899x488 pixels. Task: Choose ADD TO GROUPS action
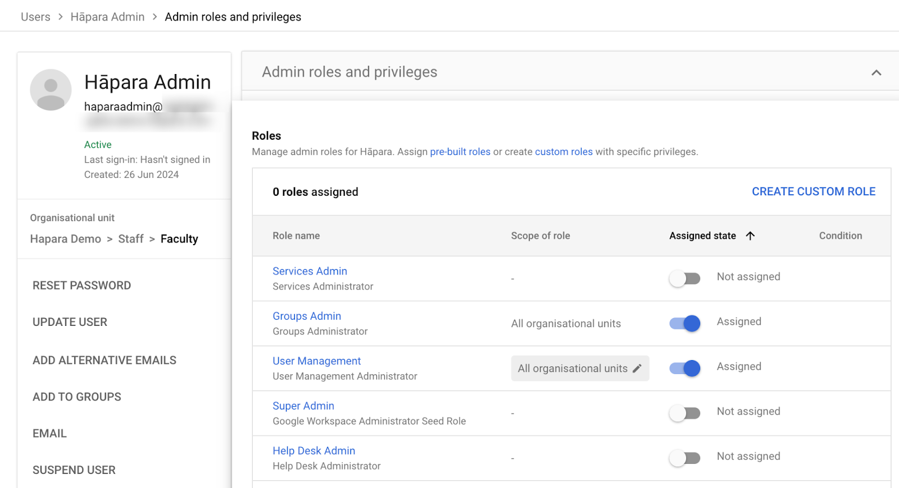point(77,397)
